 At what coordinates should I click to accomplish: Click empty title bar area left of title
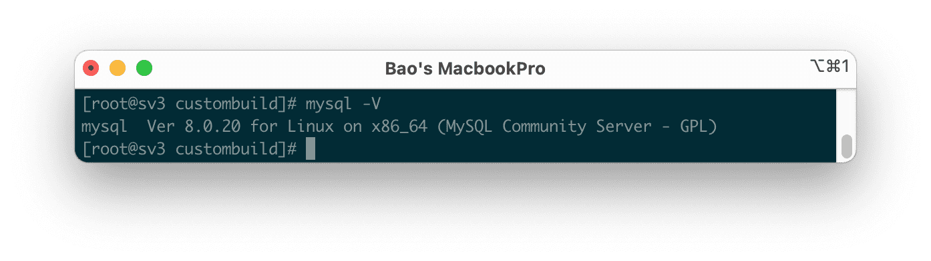(267, 68)
